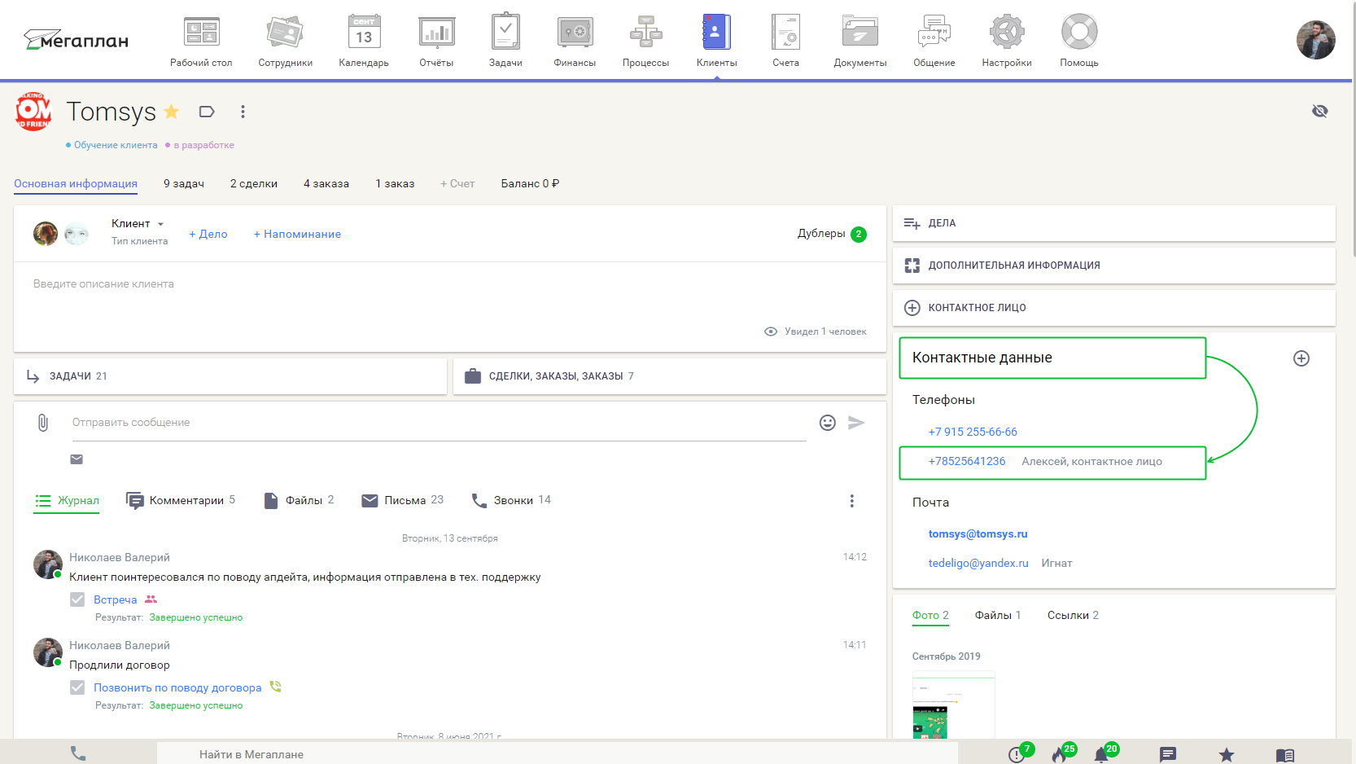
Task: Open the Комментарии 5 tab
Action: (x=181, y=500)
